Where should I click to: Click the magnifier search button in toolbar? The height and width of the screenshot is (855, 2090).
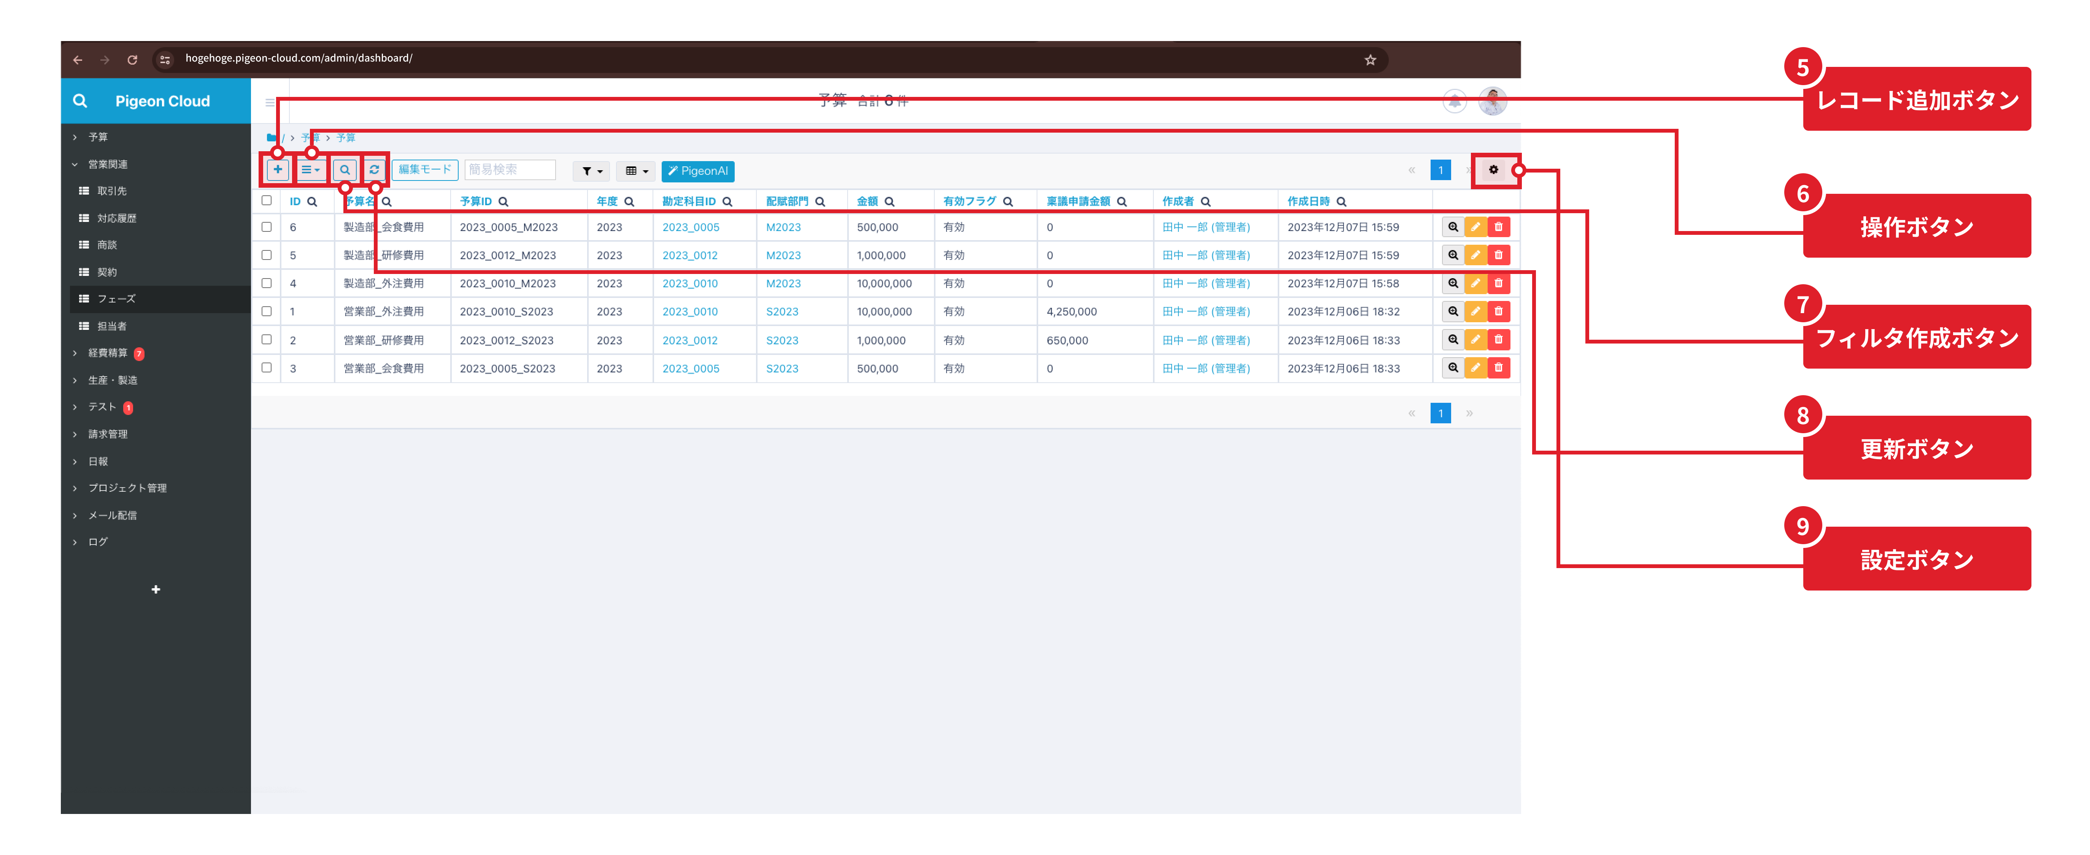point(345,169)
